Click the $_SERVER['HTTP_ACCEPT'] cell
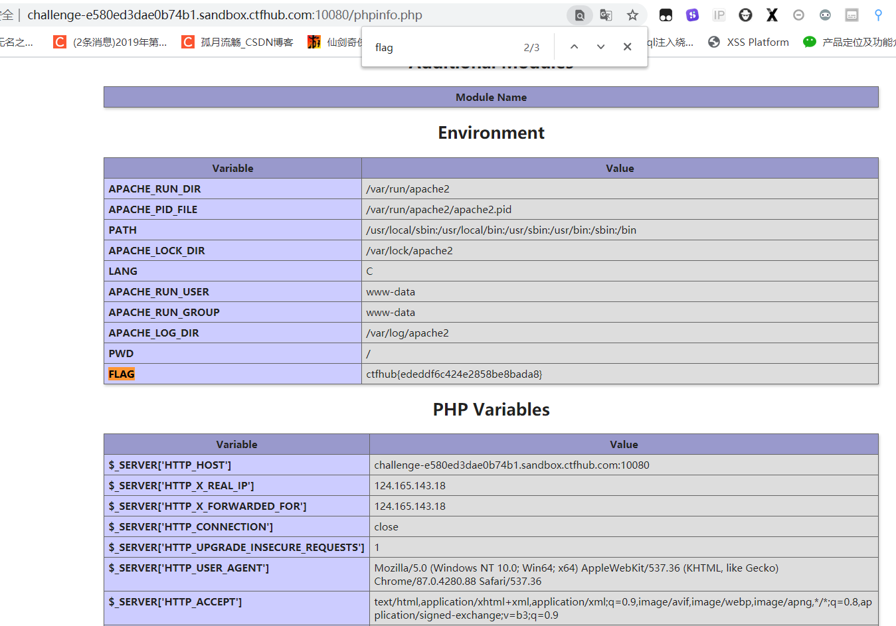 tap(236, 608)
